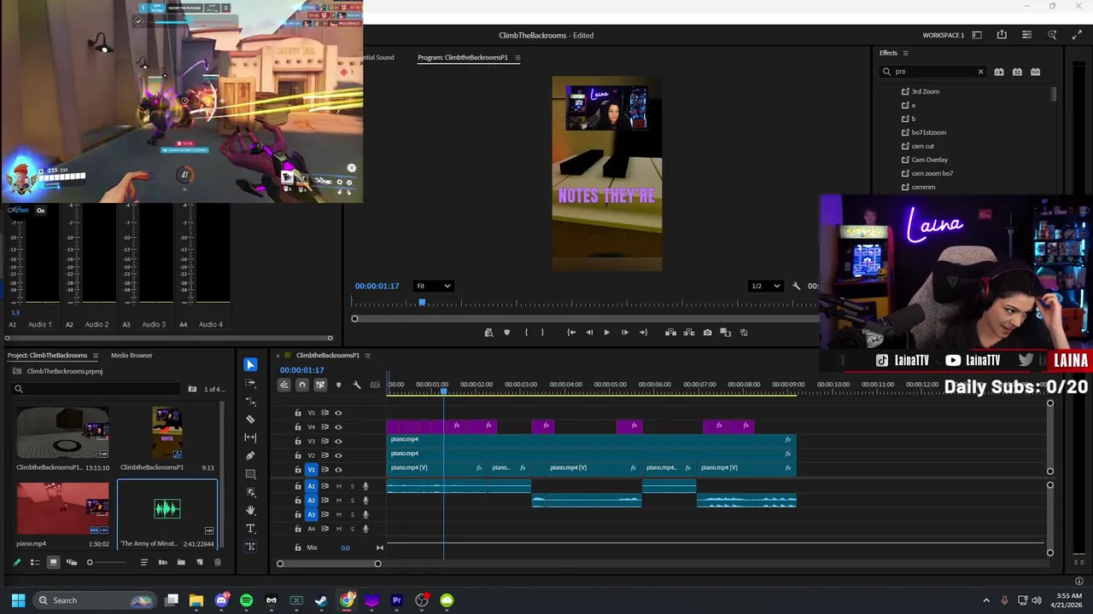1093x614 pixels.
Task: Toggle lock on track V1
Action: tap(298, 470)
